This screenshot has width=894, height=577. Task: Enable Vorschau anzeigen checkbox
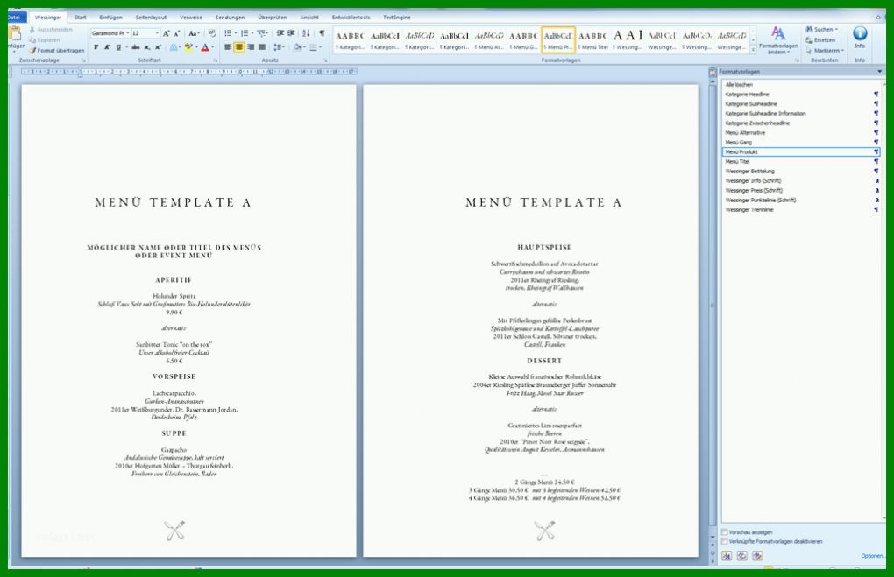coord(725,532)
